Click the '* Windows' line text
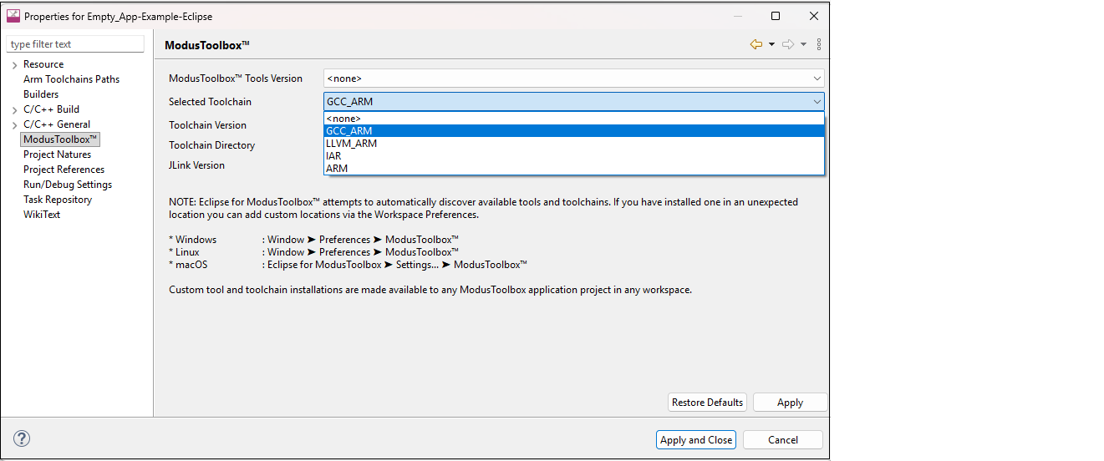 [x=313, y=240]
